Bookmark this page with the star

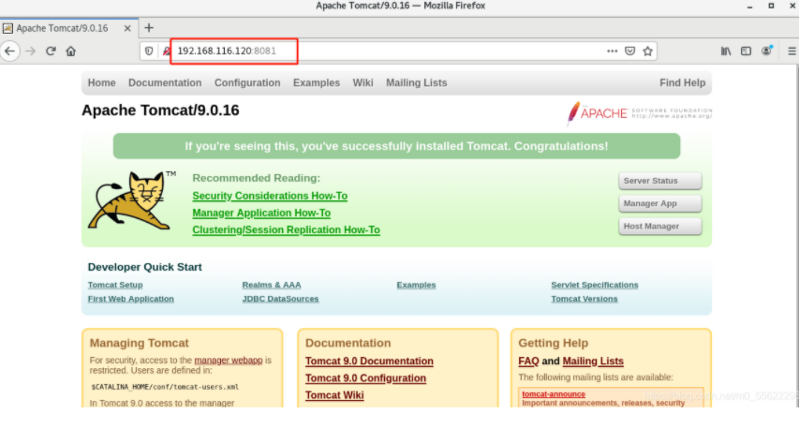(647, 51)
